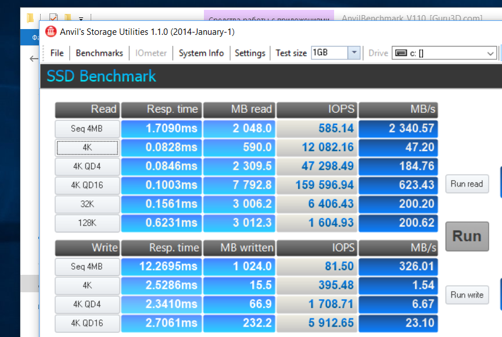
Task: Click the 395.48 IOPS write cell
Action: [317, 285]
